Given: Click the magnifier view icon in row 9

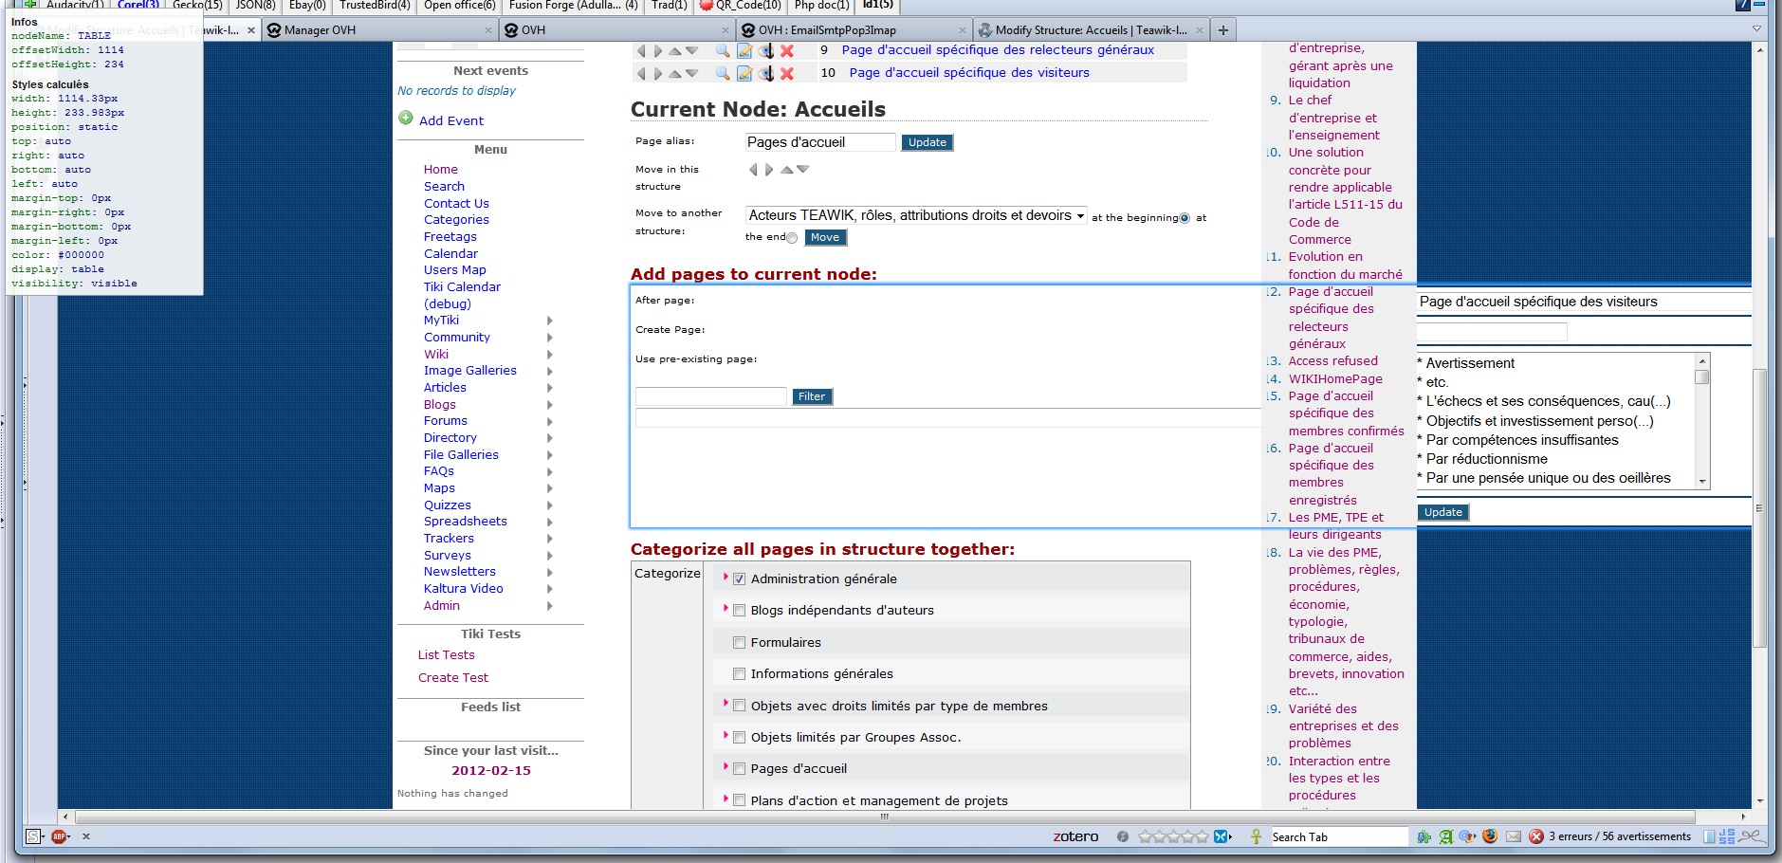Looking at the screenshot, I should coord(723,50).
